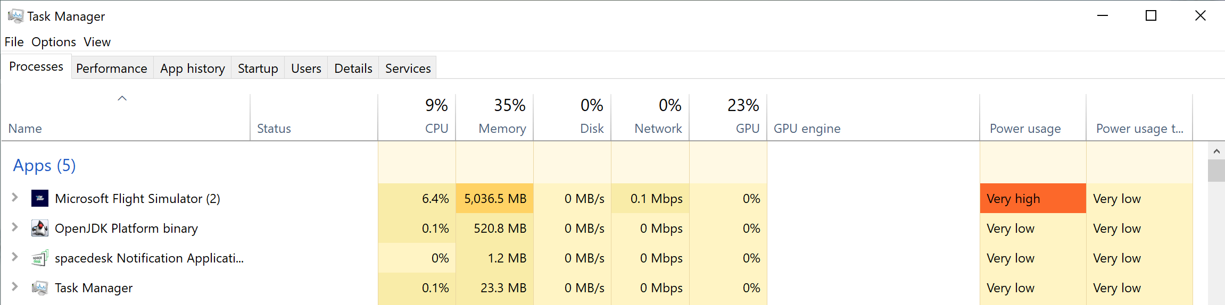
Task: Open the Details tab
Action: pyautogui.click(x=353, y=69)
